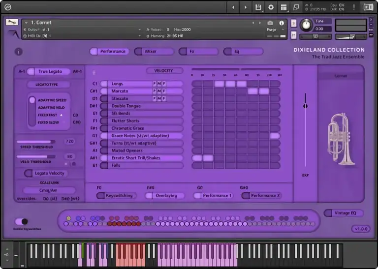The height and width of the screenshot is (269, 378).
Task: Click the Max voices value 2000
Action: tap(186, 30)
